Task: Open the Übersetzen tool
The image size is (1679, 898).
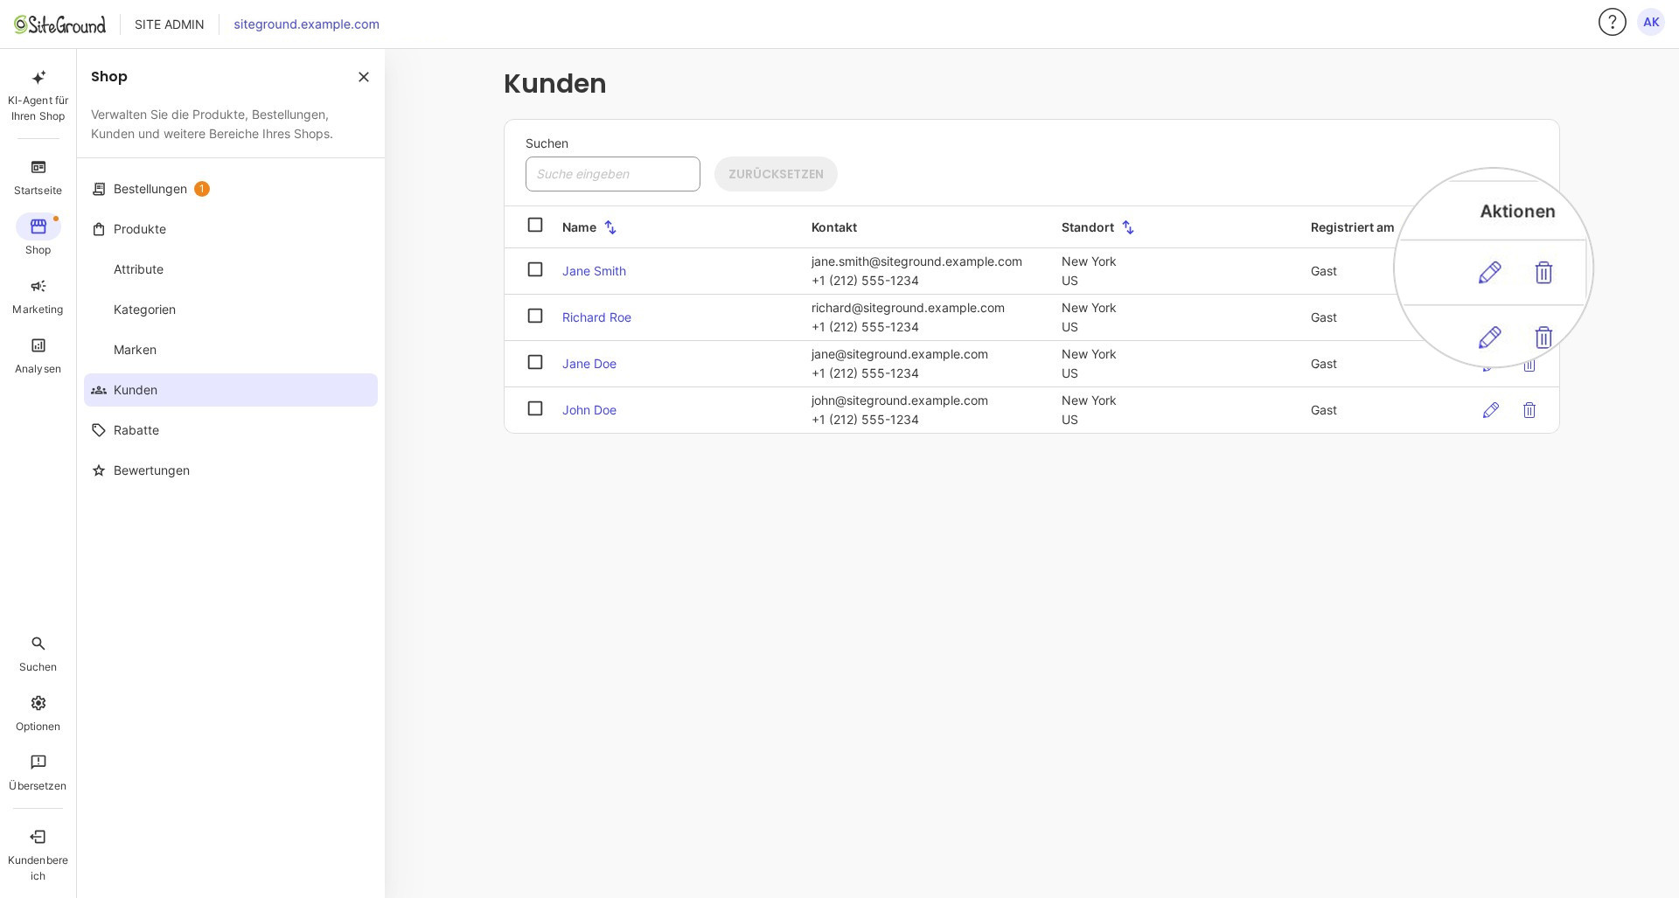Action: pos(38,773)
